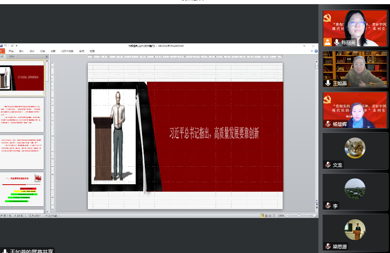390x253 pixels.
Task: Click the fit slide to window icon
Action: (316, 215)
